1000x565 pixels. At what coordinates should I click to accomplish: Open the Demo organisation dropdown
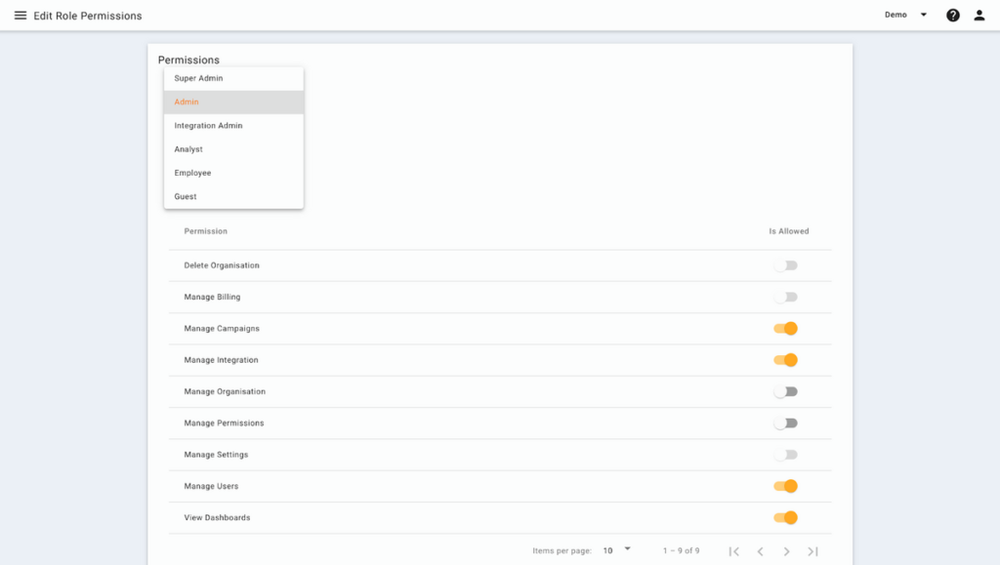(905, 15)
